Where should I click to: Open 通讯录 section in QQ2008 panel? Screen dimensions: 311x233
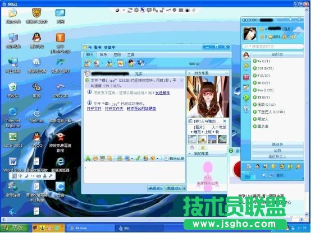click(x=277, y=145)
